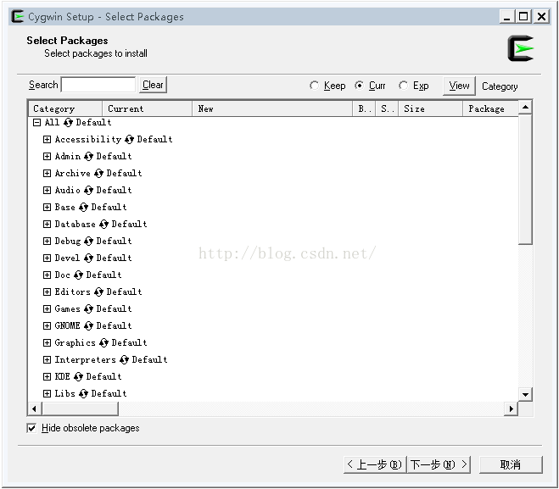The height and width of the screenshot is (489, 559).
Task: Click the Category column header
Action: click(x=65, y=108)
